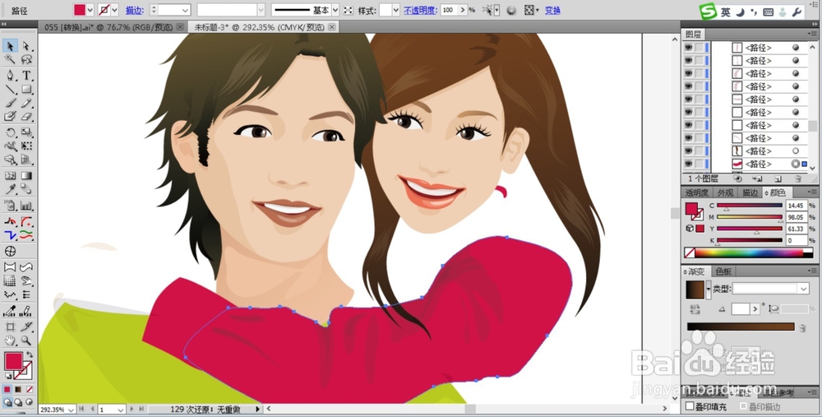822x417 pixels.
Task: Select the Rotate tool
Action: pyautogui.click(x=10, y=132)
